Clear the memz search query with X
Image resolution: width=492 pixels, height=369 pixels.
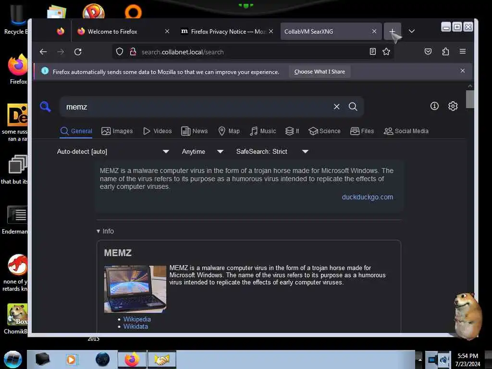click(x=337, y=107)
